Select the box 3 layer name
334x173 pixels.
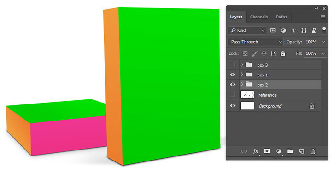(x=263, y=65)
